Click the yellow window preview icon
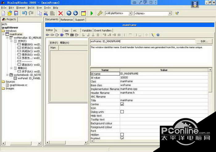The width and height of the screenshot is (216, 152). 83,13
